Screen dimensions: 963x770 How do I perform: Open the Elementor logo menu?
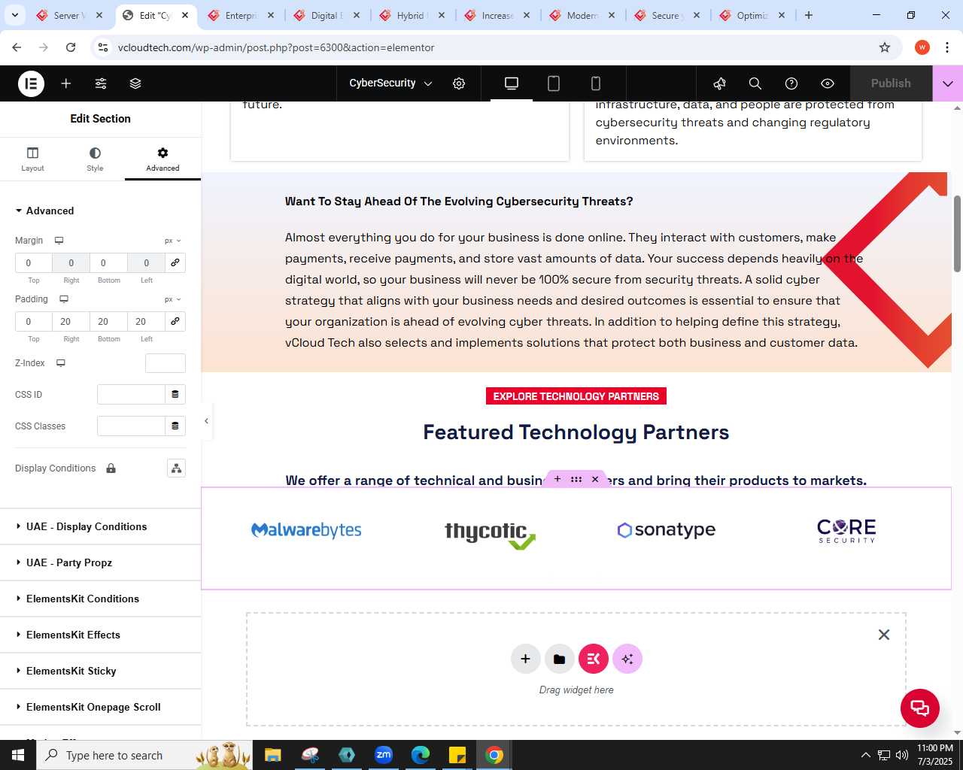tap(31, 83)
